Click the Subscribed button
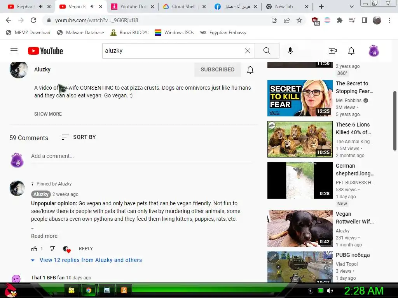The image size is (398, 298). pyautogui.click(x=218, y=70)
